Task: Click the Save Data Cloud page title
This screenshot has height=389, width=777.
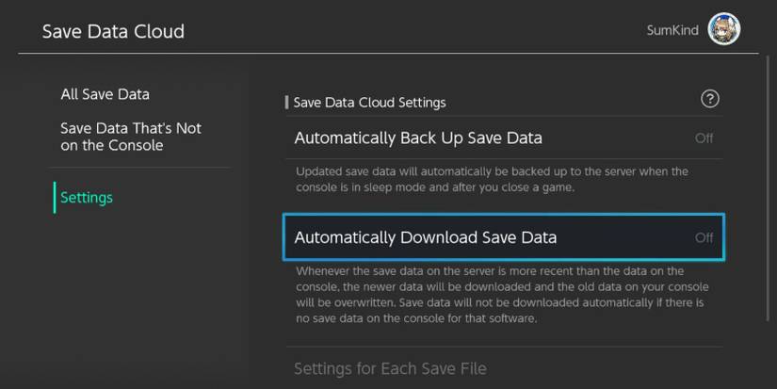Action: click(x=113, y=31)
